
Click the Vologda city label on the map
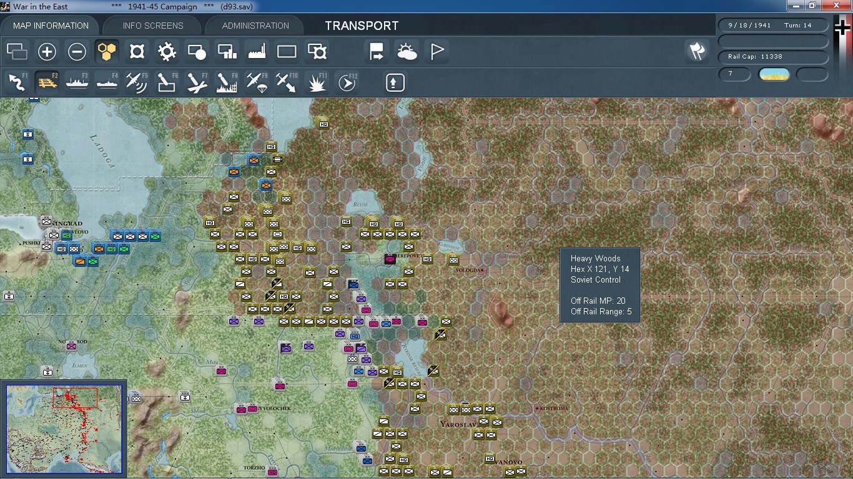468,270
